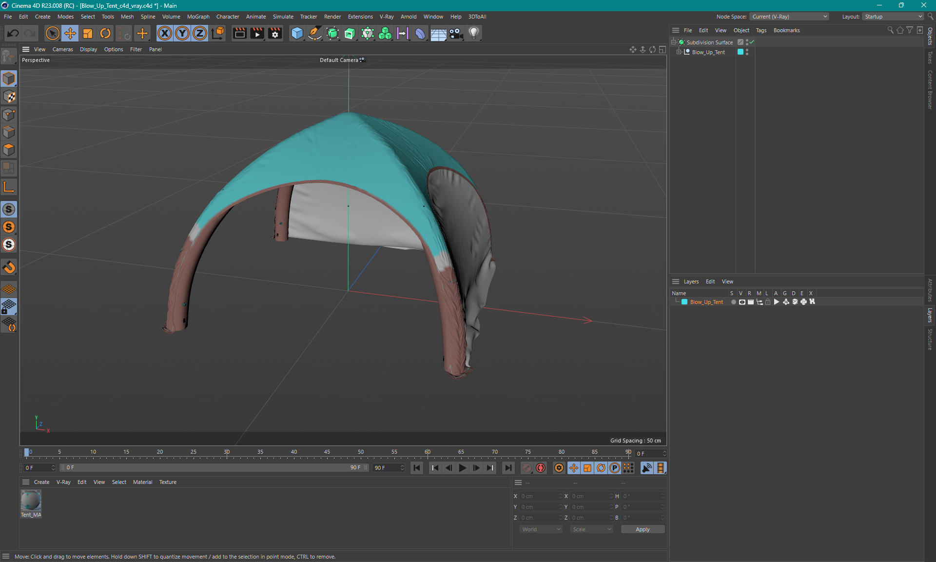
Task: Open the Simulate menu
Action: point(283,17)
